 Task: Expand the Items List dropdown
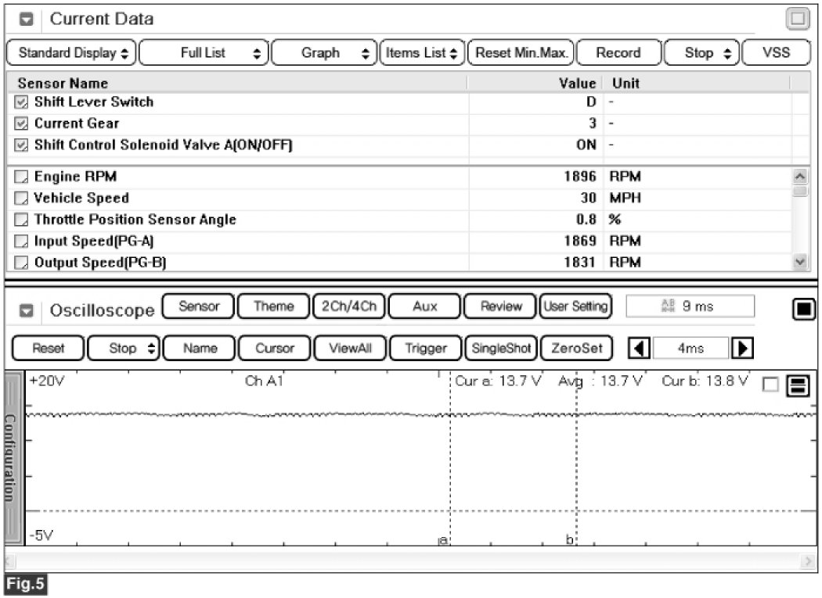tap(423, 53)
